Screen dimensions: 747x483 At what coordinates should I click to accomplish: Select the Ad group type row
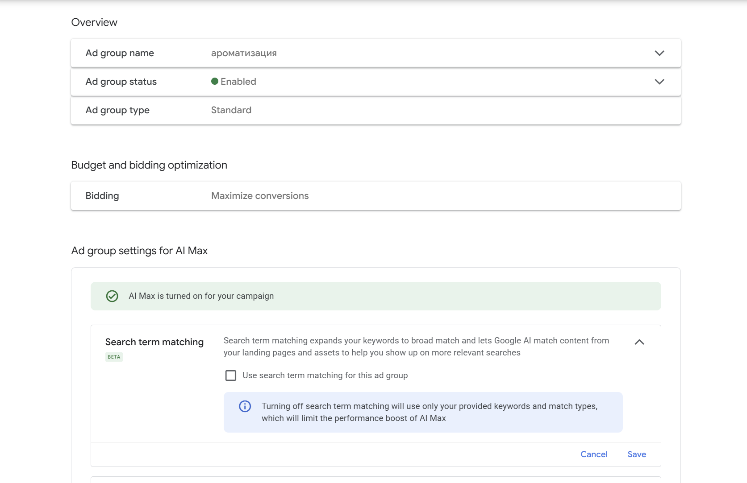pos(375,110)
